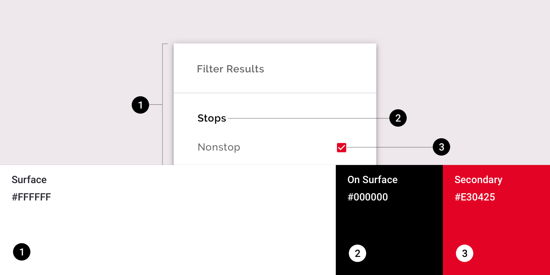550x275 pixels.
Task: Click the Stops section heading
Action: [x=212, y=118]
